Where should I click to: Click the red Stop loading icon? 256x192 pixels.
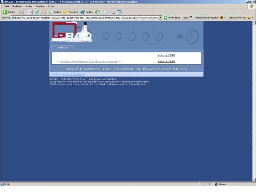point(31,12)
